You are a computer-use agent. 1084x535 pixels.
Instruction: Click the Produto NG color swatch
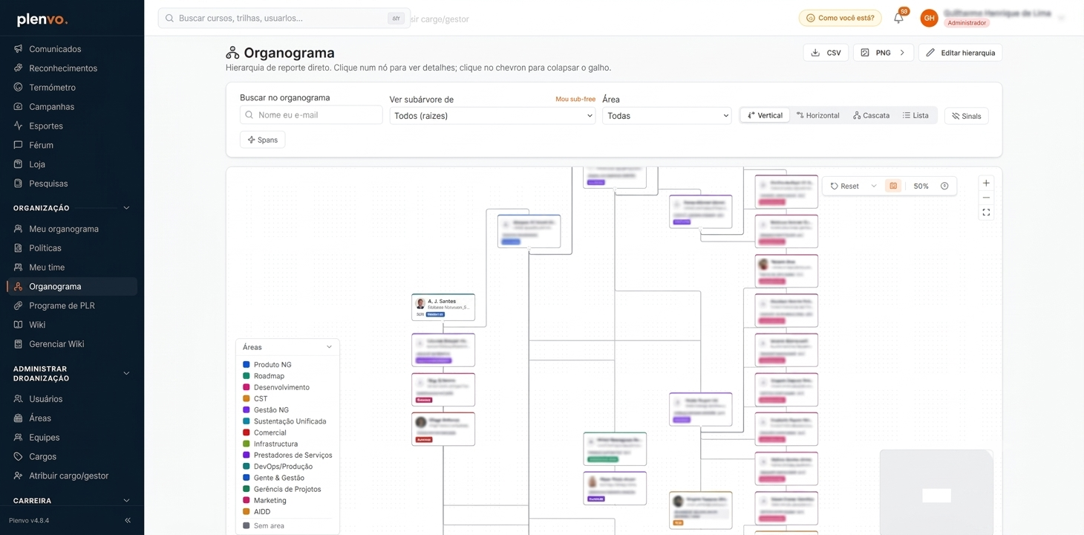246,365
